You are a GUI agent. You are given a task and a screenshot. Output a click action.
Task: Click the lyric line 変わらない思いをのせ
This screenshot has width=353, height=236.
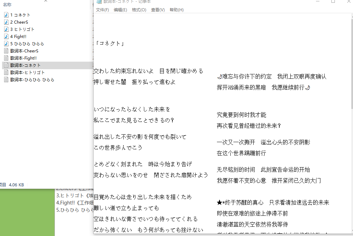(121, 175)
